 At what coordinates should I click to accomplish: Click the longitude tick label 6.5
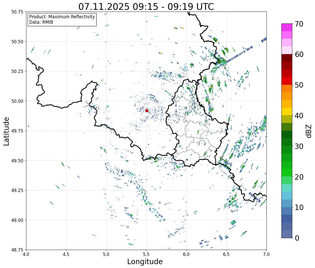[x=226, y=254]
